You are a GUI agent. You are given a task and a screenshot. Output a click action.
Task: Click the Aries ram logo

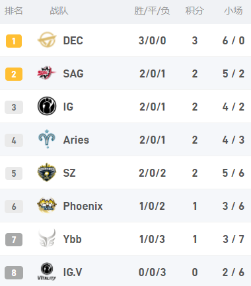47,139
